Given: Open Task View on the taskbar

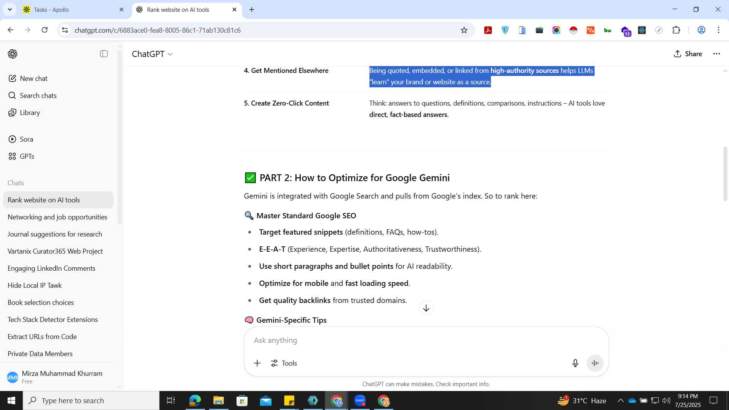Looking at the screenshot, I should [x=171, y=401].
